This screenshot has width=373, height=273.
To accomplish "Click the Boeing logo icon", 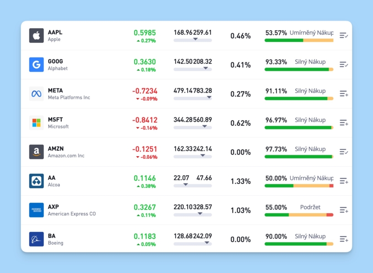I will pos(36,239).
